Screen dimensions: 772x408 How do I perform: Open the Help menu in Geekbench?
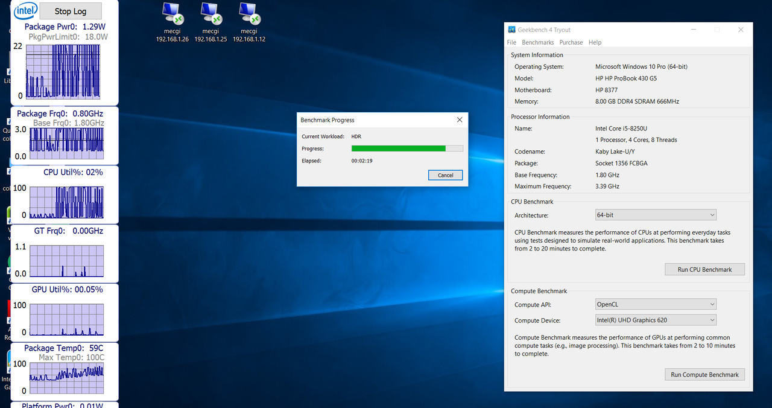click(x=595, y=42)
